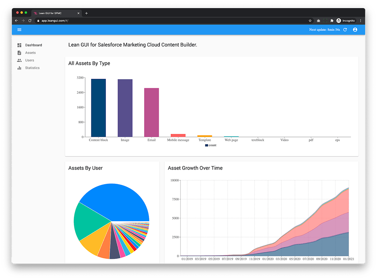Click the 'Next update' countdown text
Image resolution: width=377 pixels, height=279 pixels.
(324, 30)
